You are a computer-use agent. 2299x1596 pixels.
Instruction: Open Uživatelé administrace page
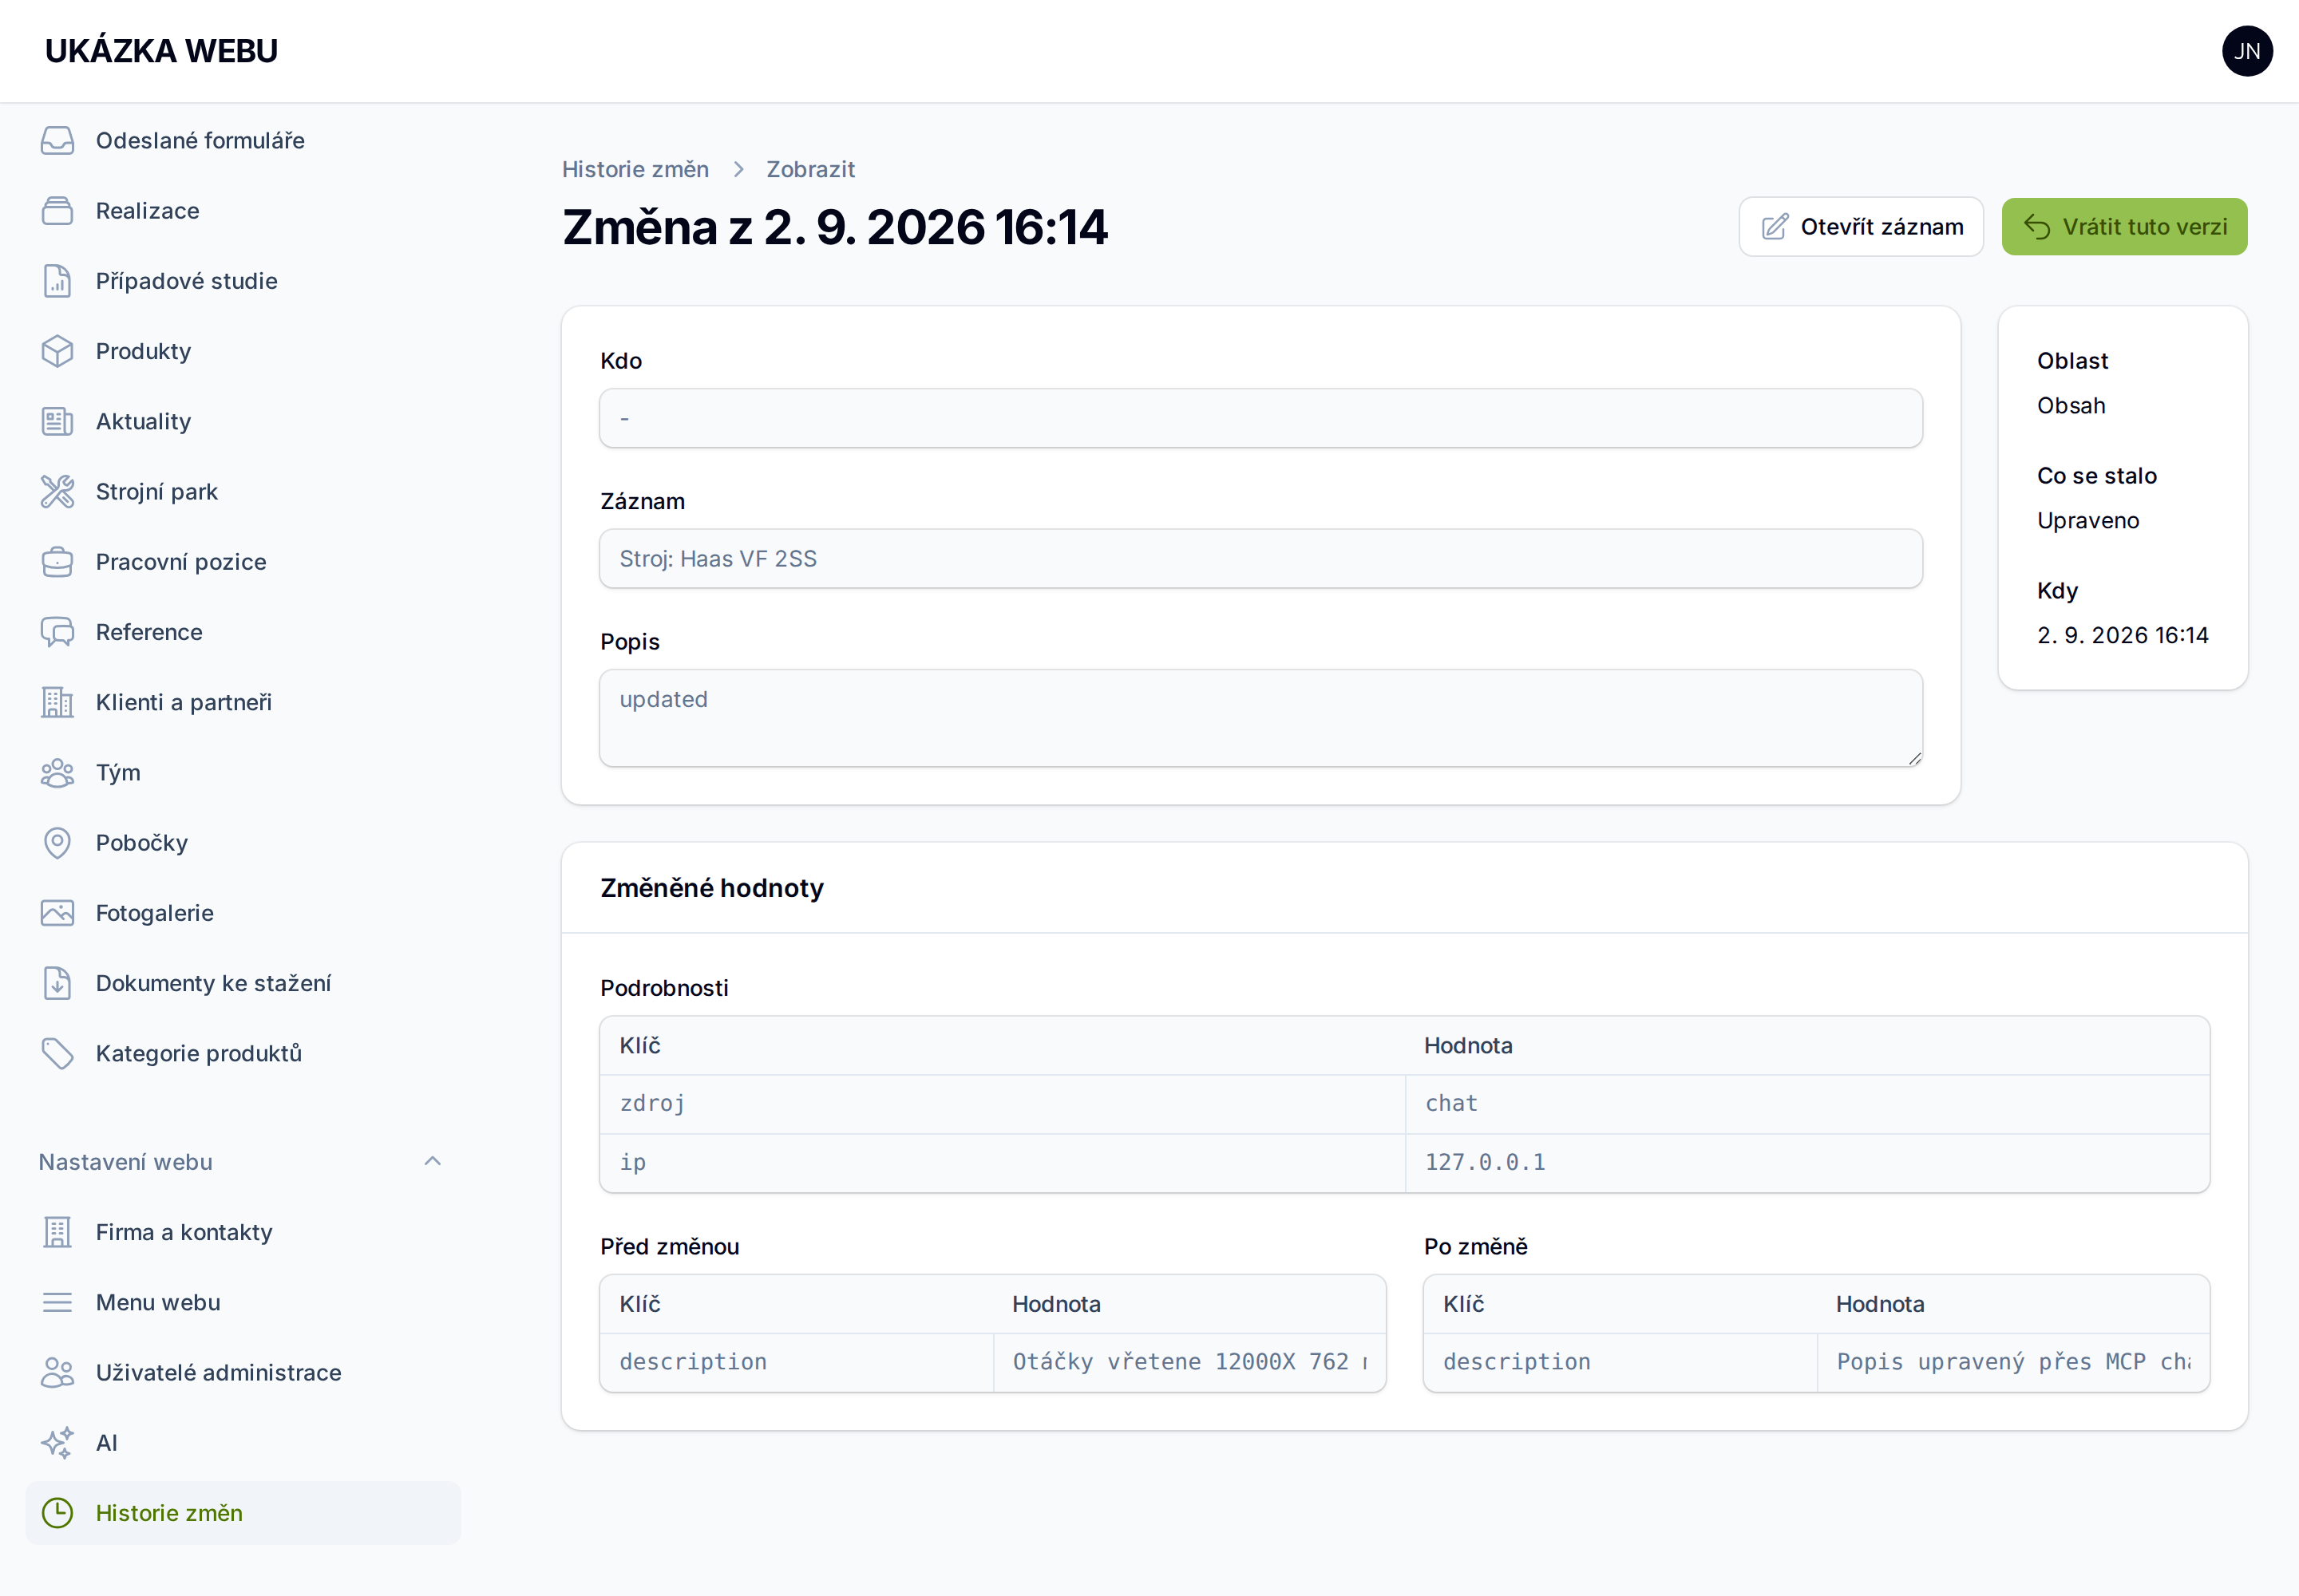[x=243, y=1373]
